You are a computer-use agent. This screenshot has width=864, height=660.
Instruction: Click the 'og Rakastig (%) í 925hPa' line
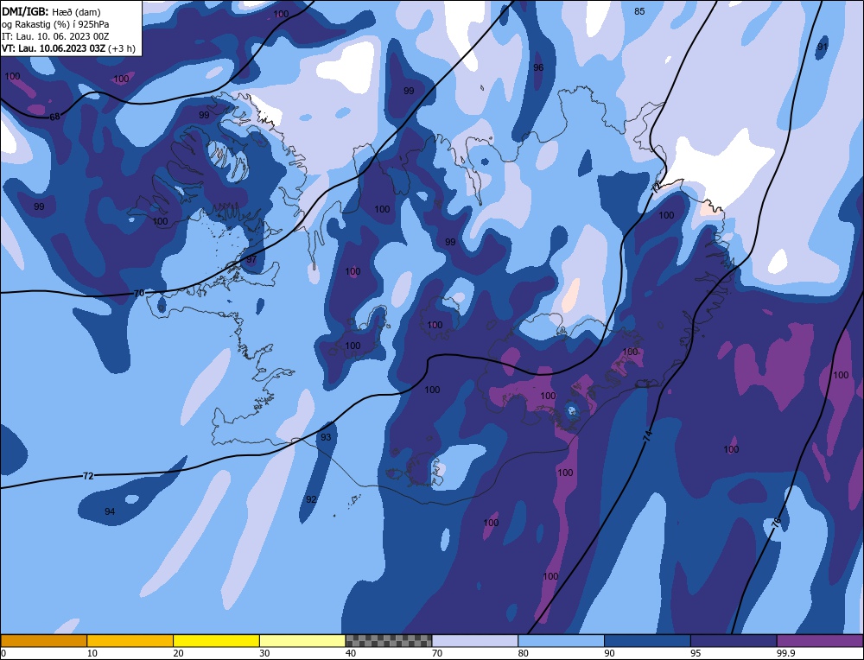click(55, 24)
